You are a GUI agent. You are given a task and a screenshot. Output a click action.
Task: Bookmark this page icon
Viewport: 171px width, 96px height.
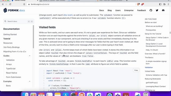[x=24, y=4]
